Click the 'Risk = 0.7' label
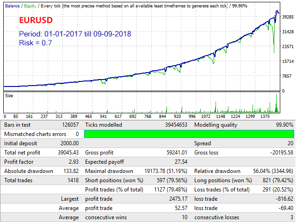Screen dimensions: 296x222 pos(35,43)
